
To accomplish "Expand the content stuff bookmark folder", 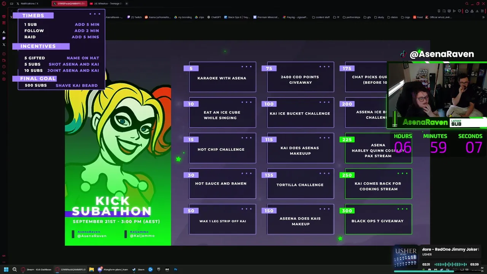I will tap(321, 17).
